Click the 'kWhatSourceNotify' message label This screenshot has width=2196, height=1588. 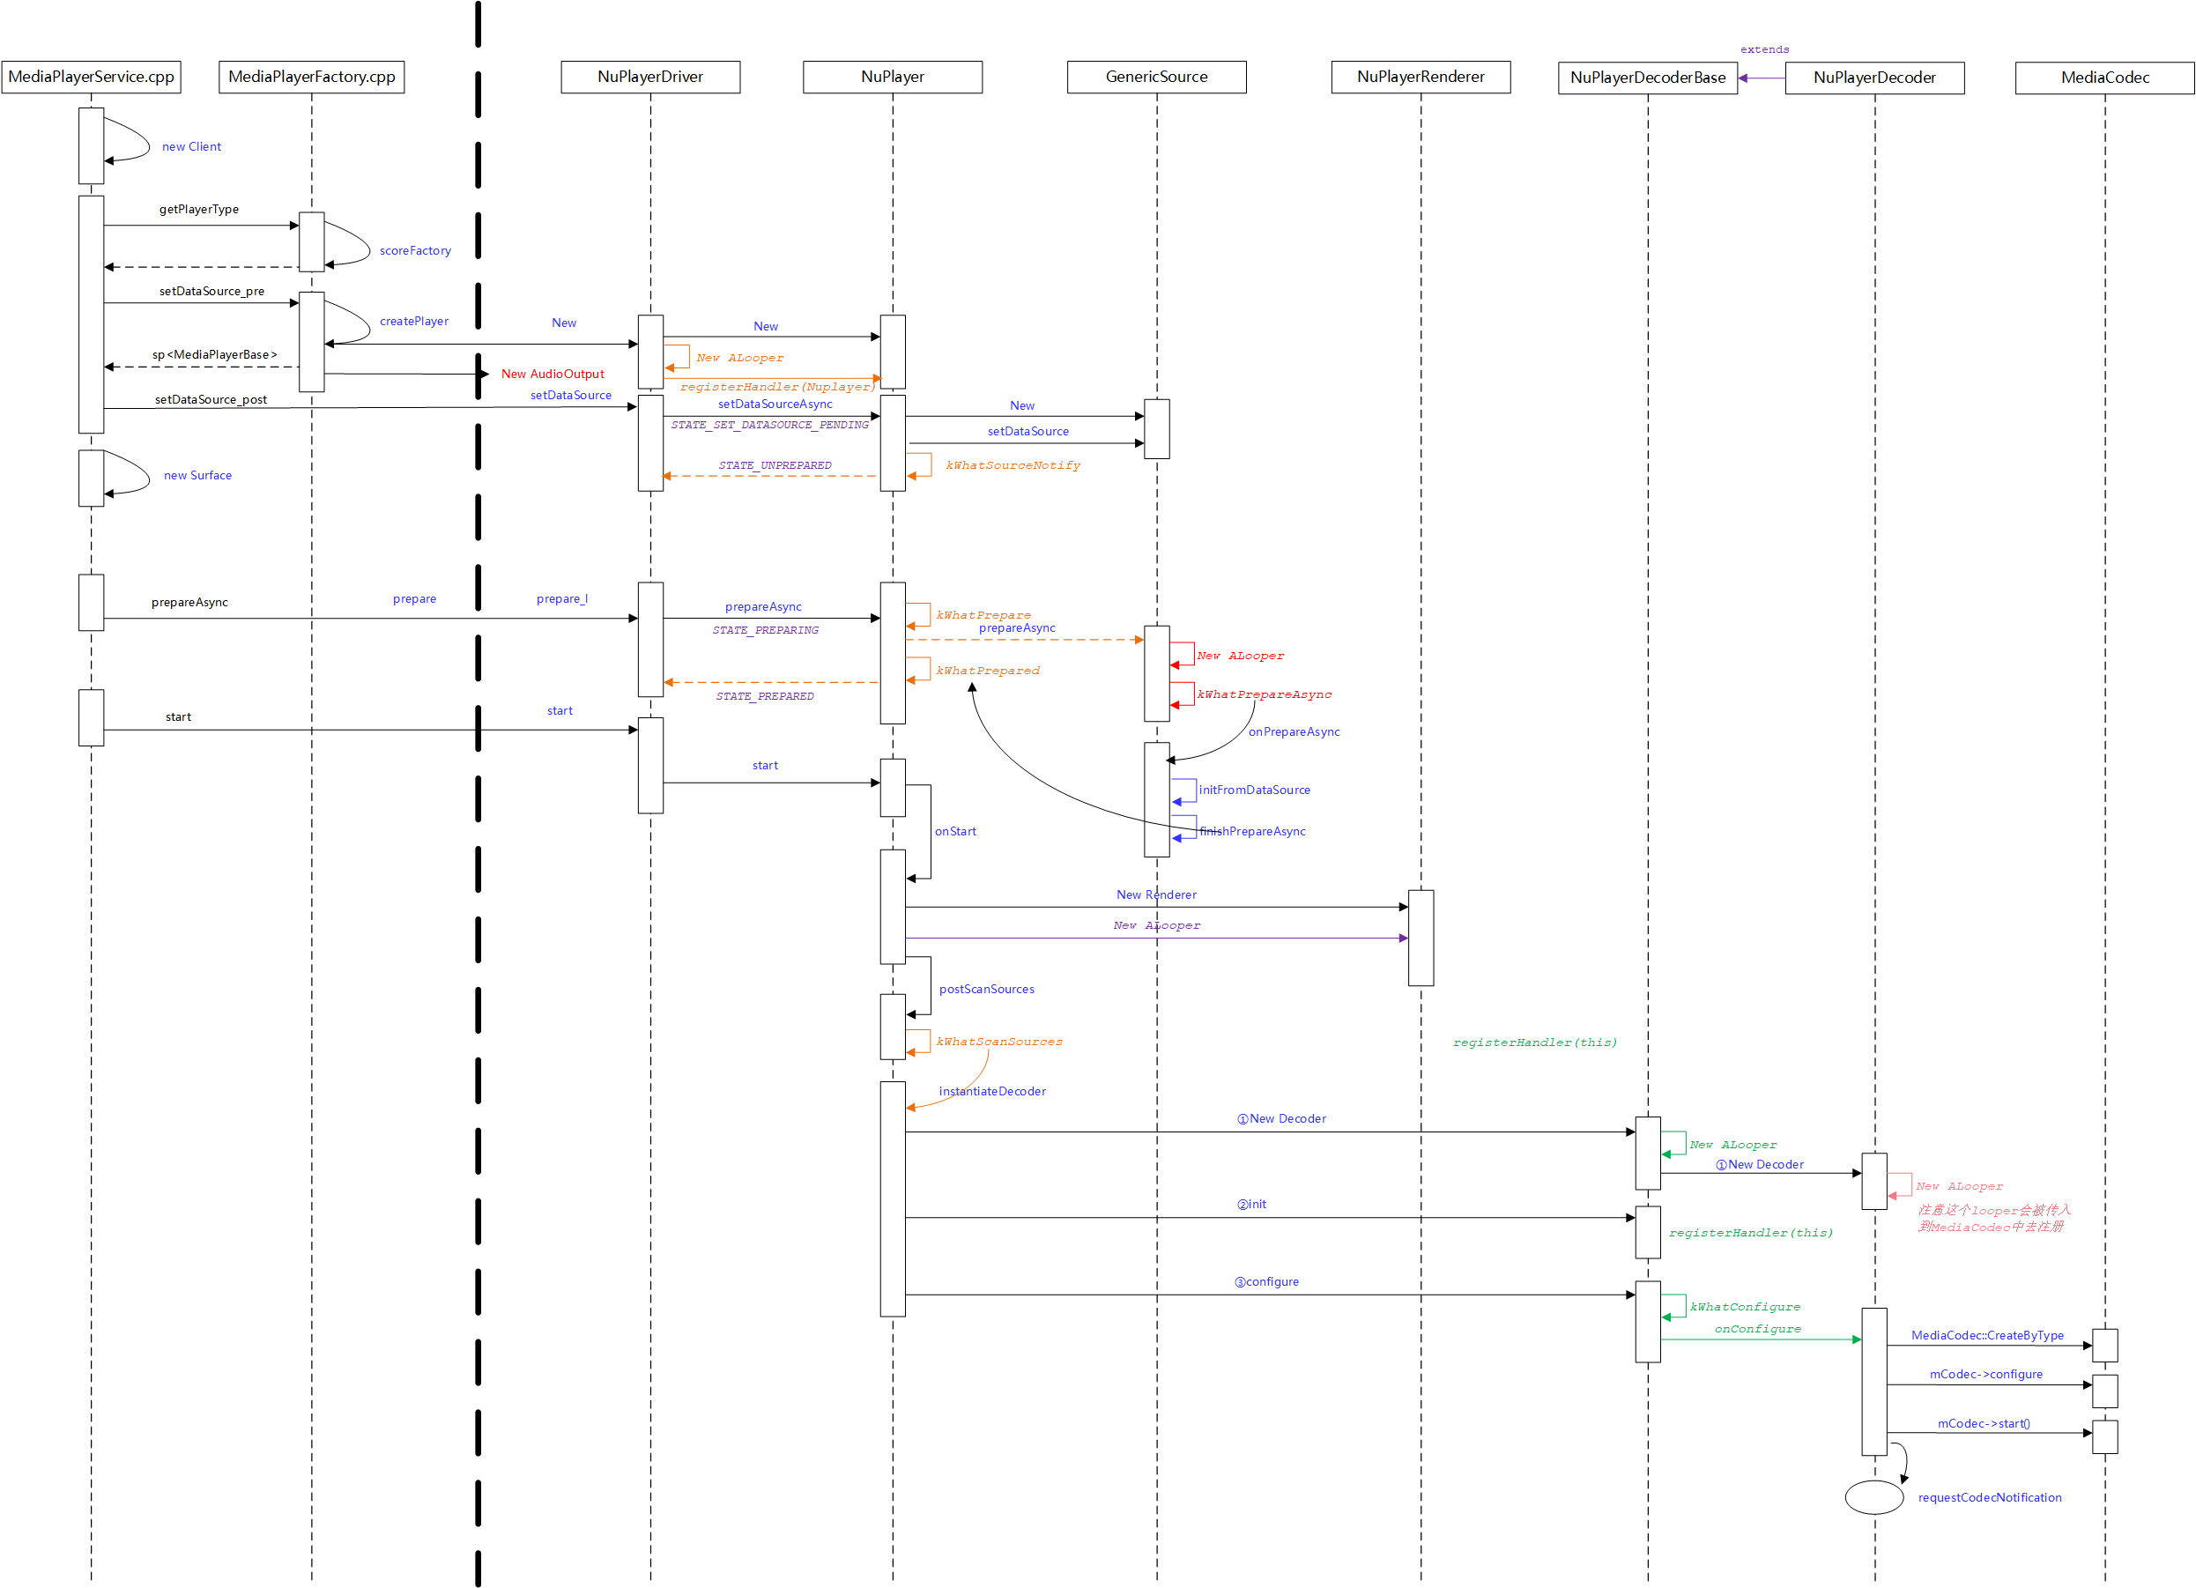click(x=1012, y=466)
